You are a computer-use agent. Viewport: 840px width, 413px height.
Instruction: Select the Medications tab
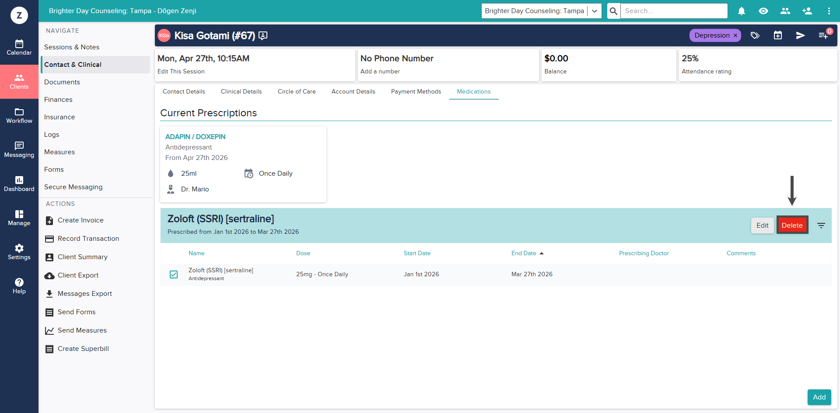click(474, 92)
